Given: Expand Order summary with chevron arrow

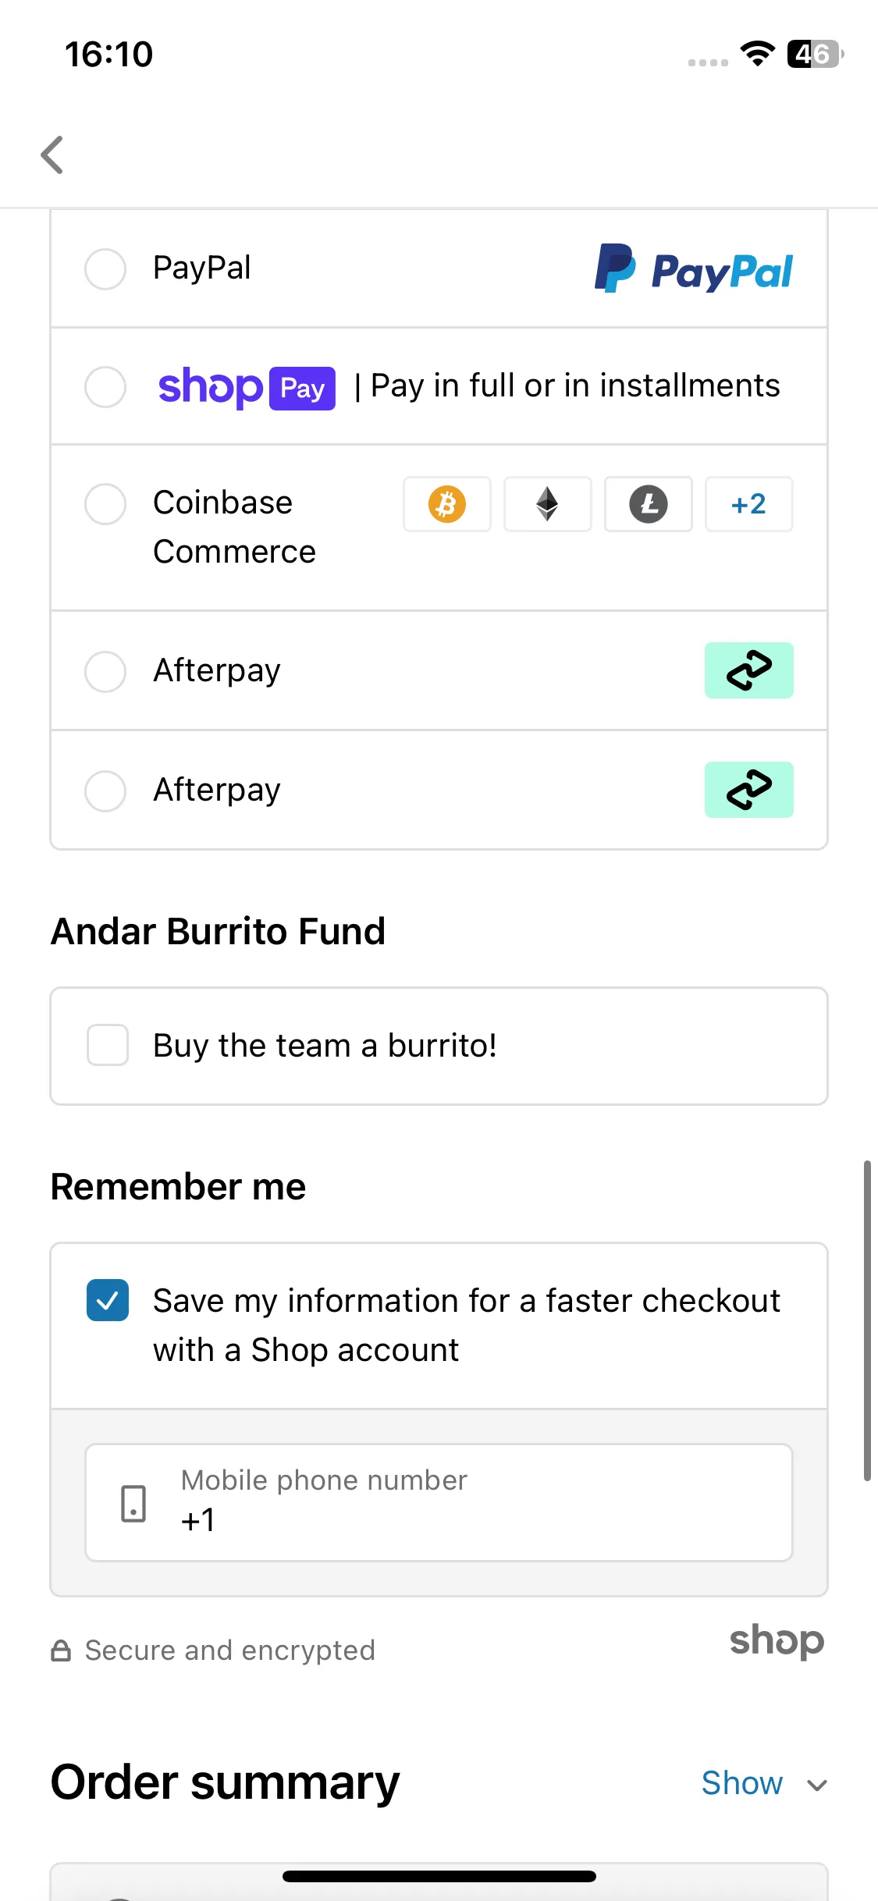Looking at the screenshot, I should pyautogui.click(x=817, y=1786).
